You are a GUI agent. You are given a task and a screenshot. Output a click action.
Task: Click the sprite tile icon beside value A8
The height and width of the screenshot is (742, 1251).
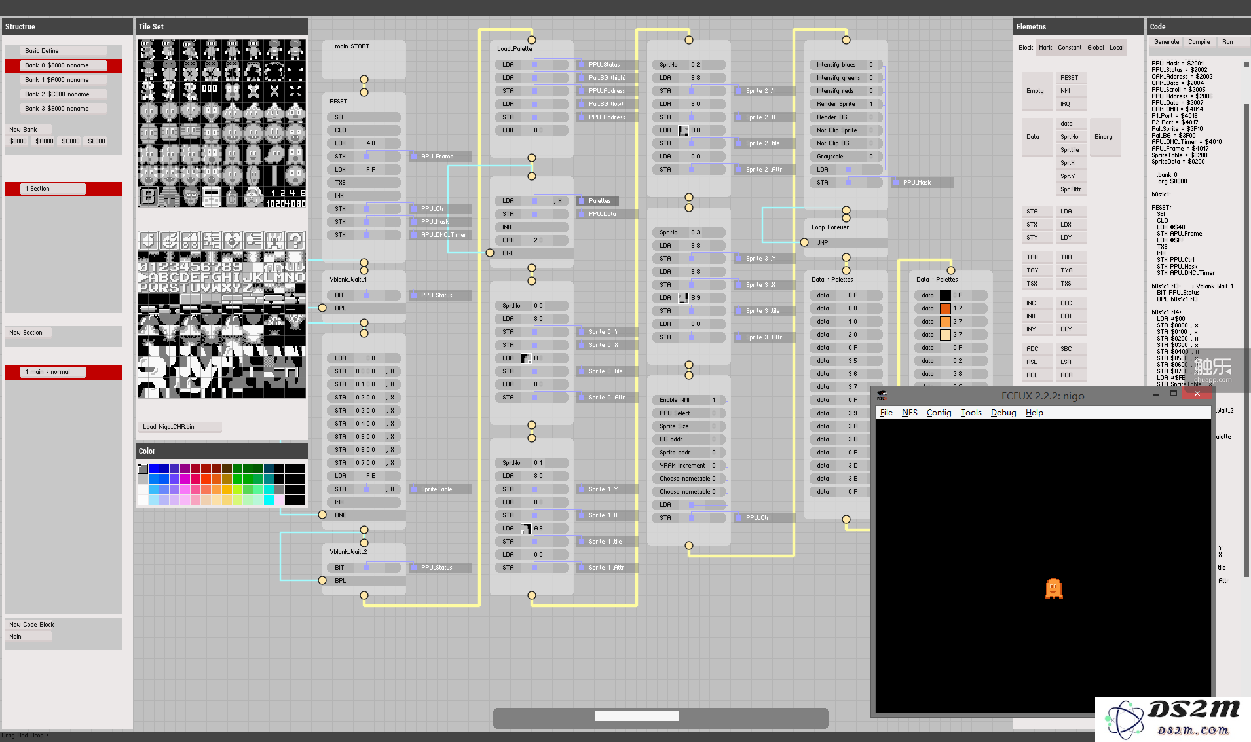click(526, 358)
